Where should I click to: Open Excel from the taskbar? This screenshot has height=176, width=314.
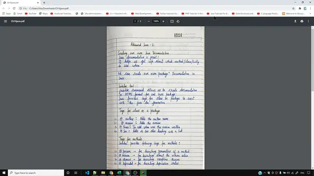pos(119,173)
